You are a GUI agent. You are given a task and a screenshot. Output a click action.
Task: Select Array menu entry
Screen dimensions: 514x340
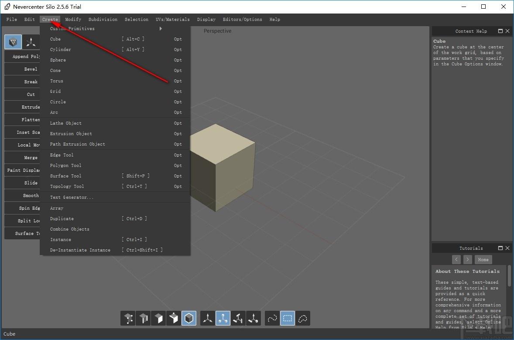click(x=115, y=208)
